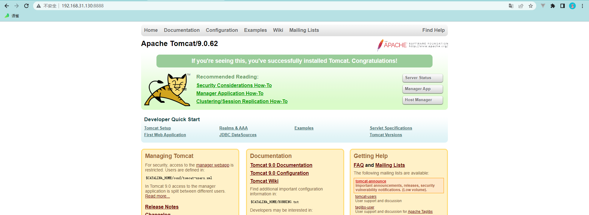Open the Examples link under Developer Quick Start
The height and width of the screenshot is (215, 589).
(x=304, y=128)
